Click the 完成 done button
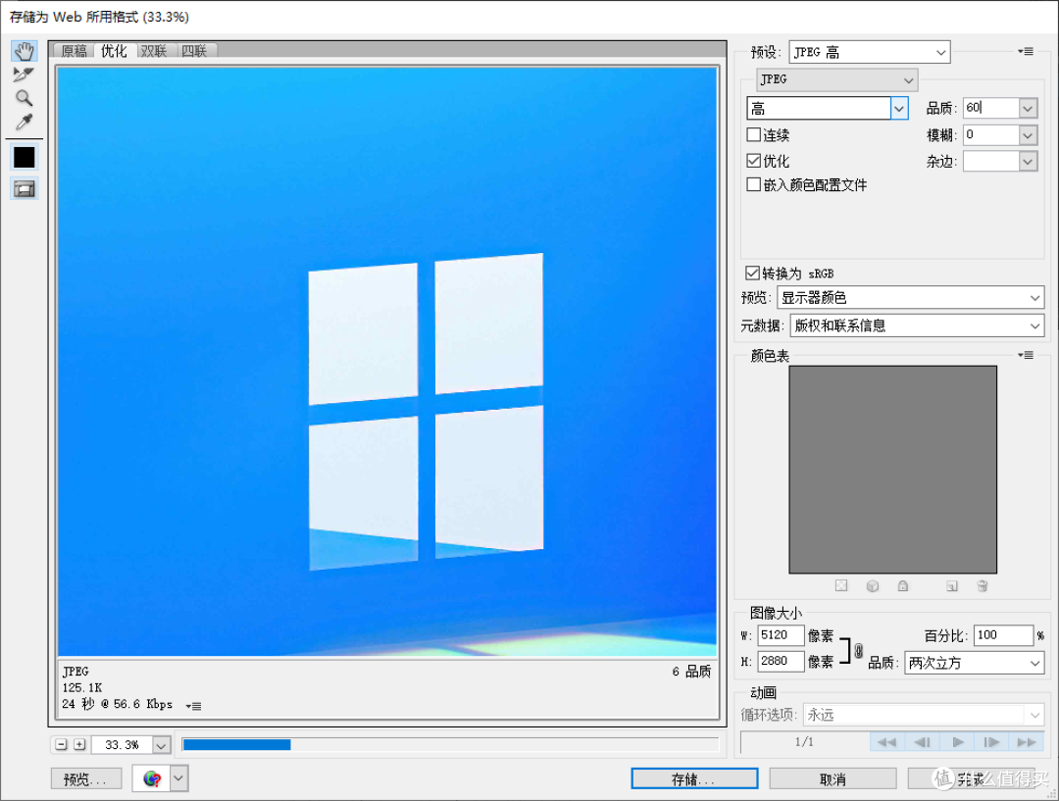1059x801 pixels. (971, 778)
